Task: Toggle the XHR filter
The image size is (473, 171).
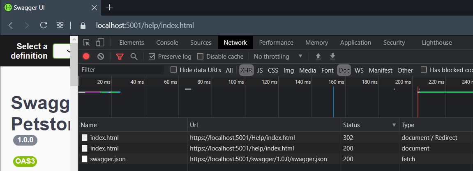Action: click(x=246, y=70)
